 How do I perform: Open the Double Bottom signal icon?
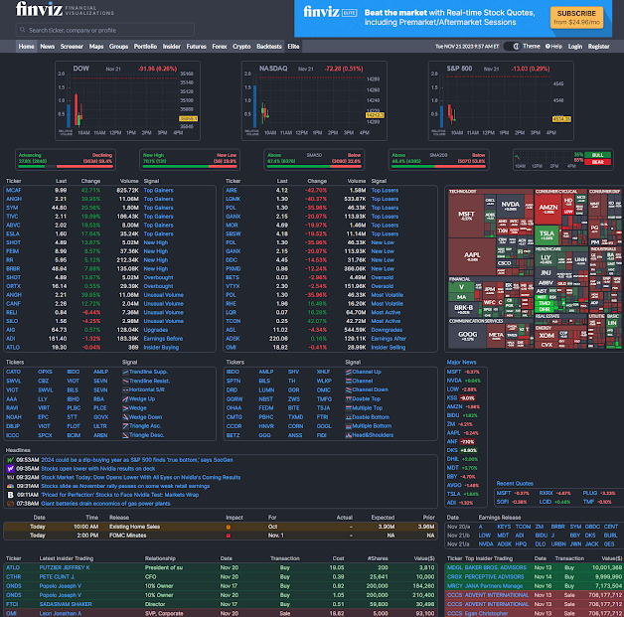point(349,417)
